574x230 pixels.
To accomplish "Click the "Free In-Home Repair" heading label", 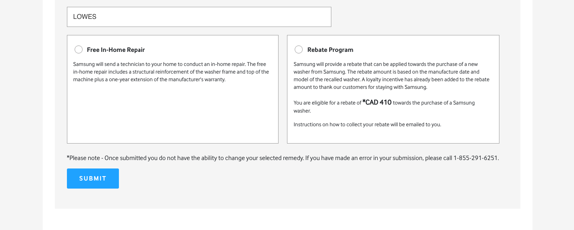I will [116, 50].
